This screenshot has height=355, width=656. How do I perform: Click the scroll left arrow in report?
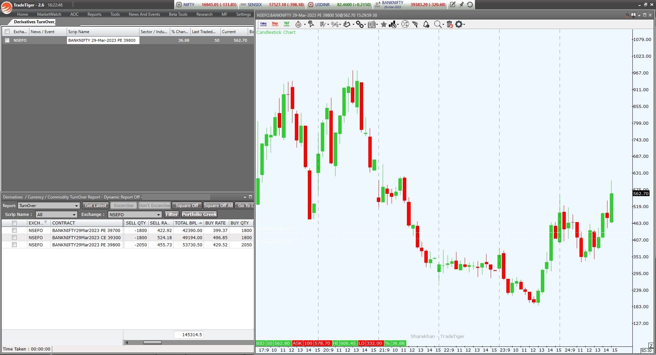point(126,342)
